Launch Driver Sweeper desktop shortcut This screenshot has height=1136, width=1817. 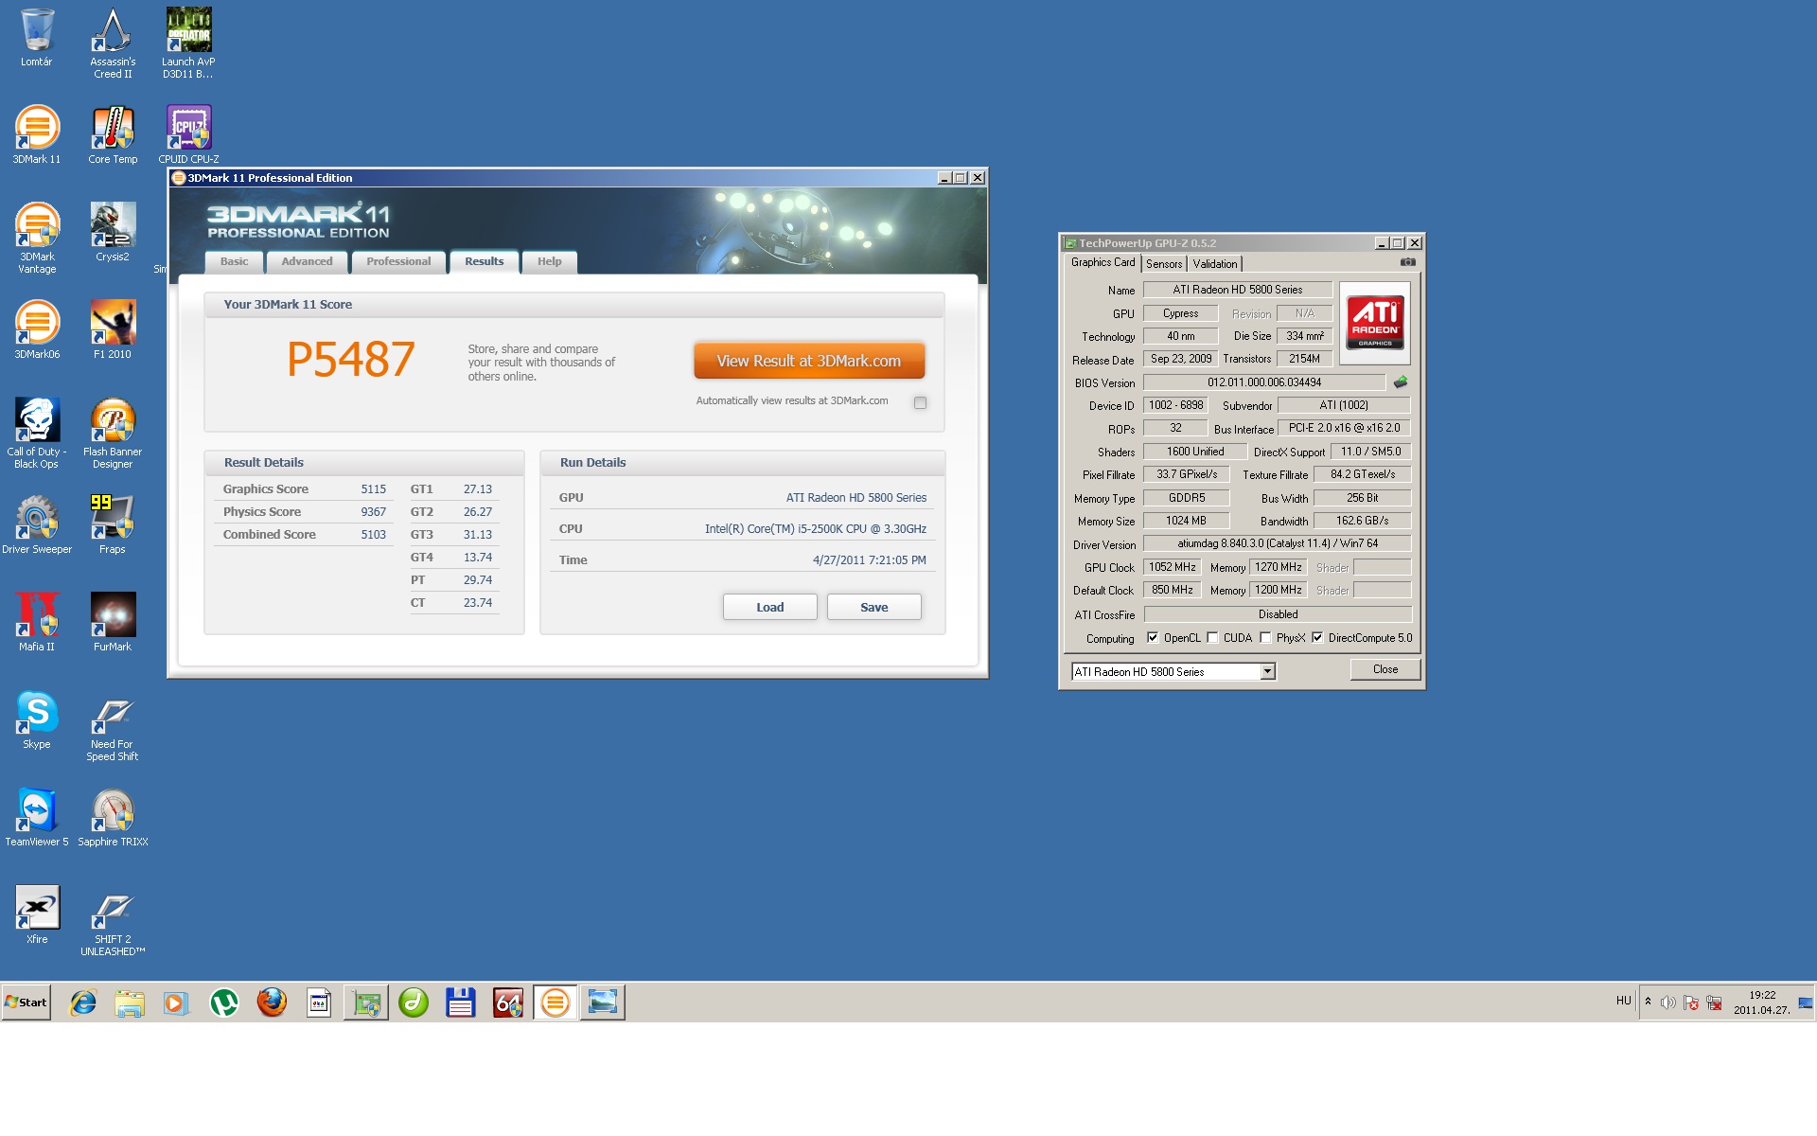point(37,524)
